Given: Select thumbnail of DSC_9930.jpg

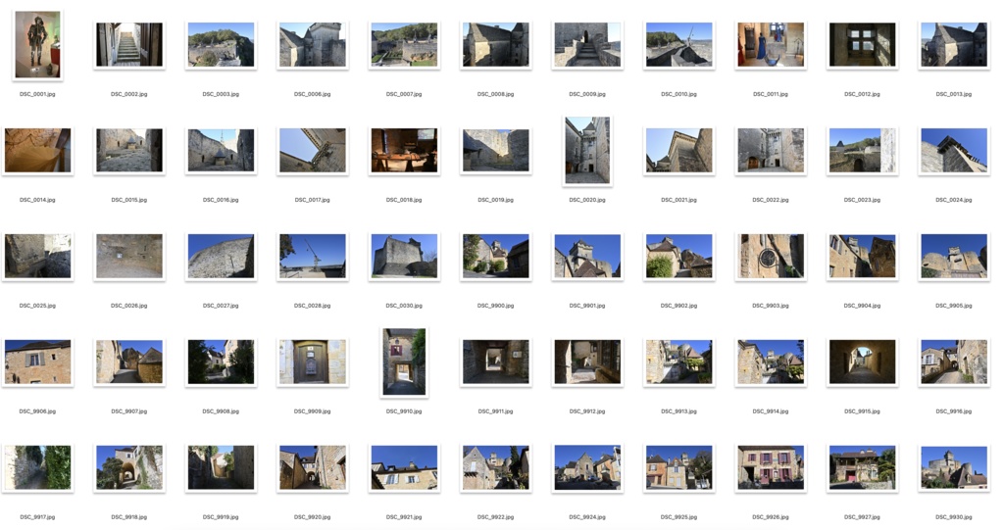Looking at the screenshot, I should [953, 467].
